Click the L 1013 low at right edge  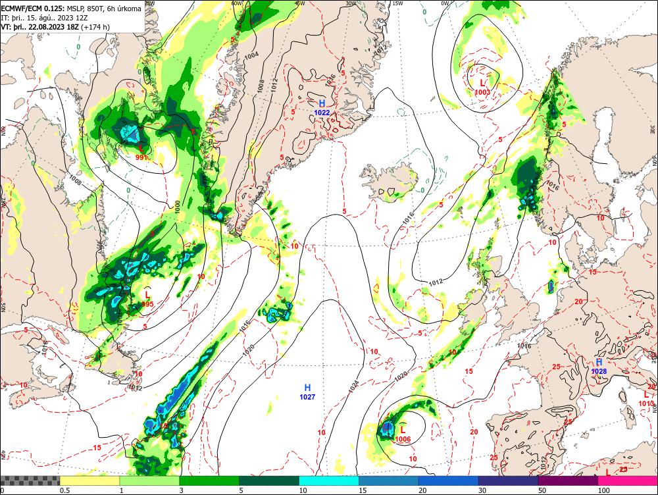pos(646,399)
